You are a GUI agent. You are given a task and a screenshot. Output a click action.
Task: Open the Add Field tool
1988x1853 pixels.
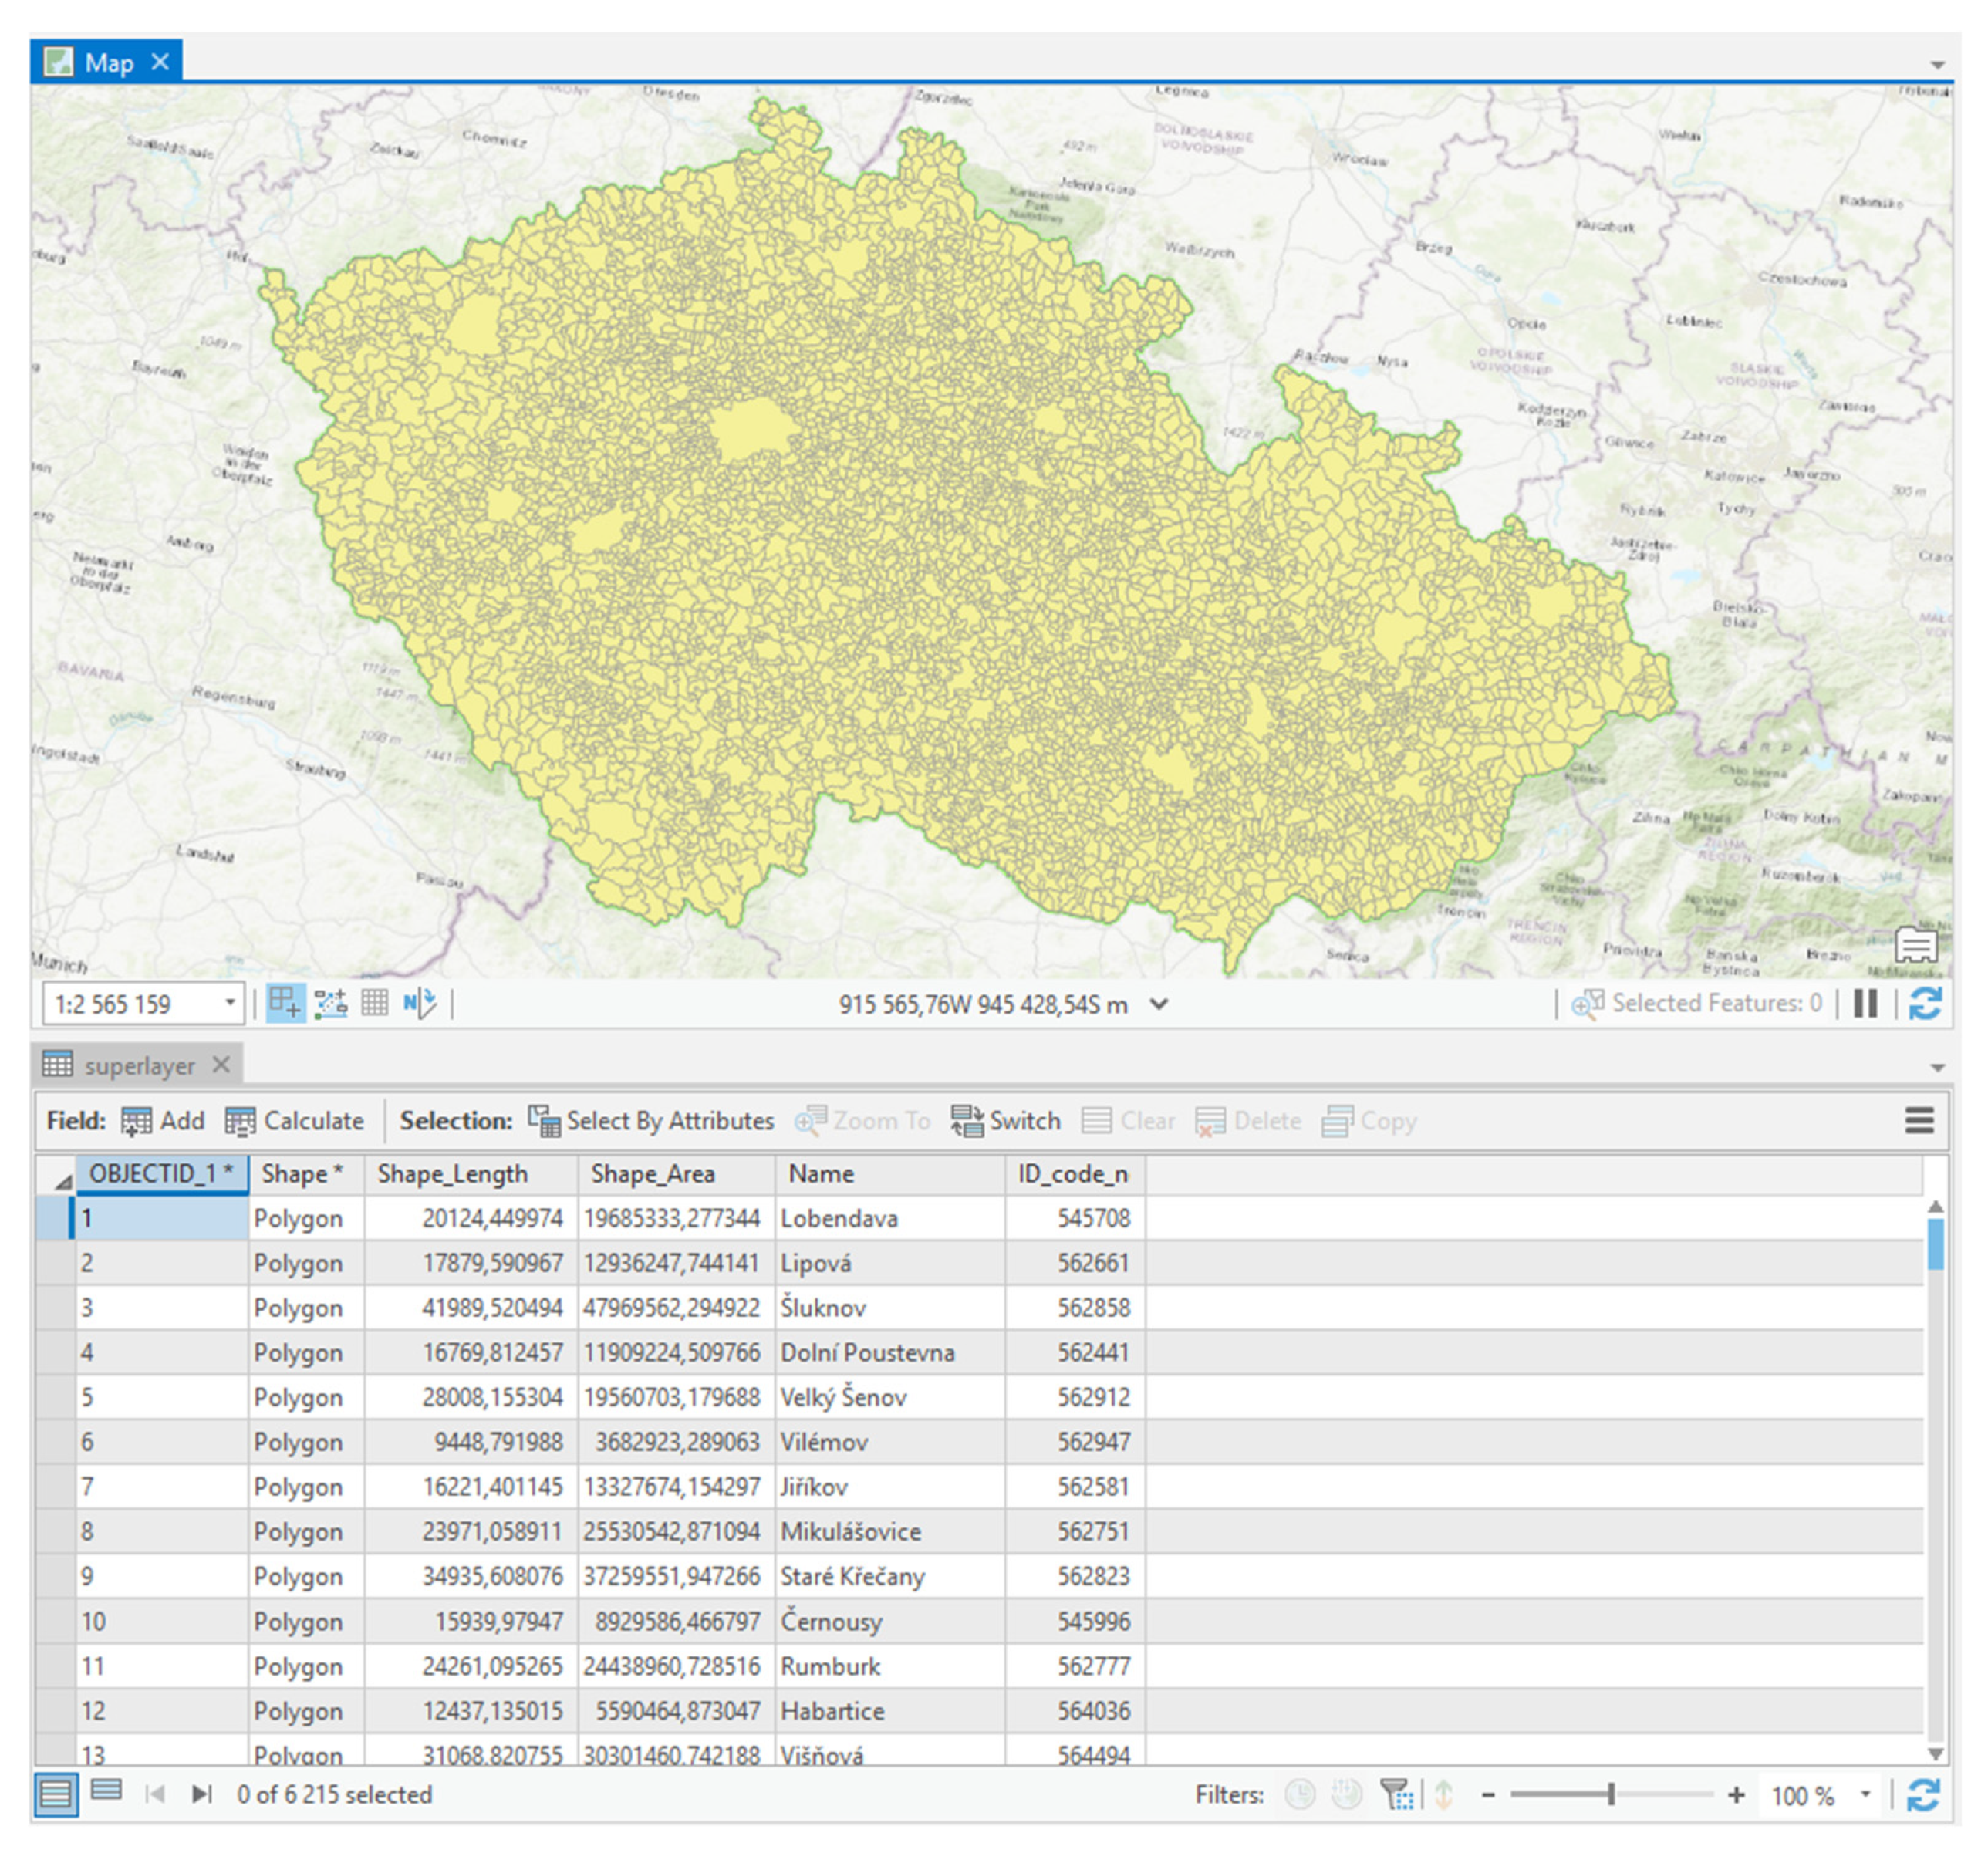point(165,1121)
